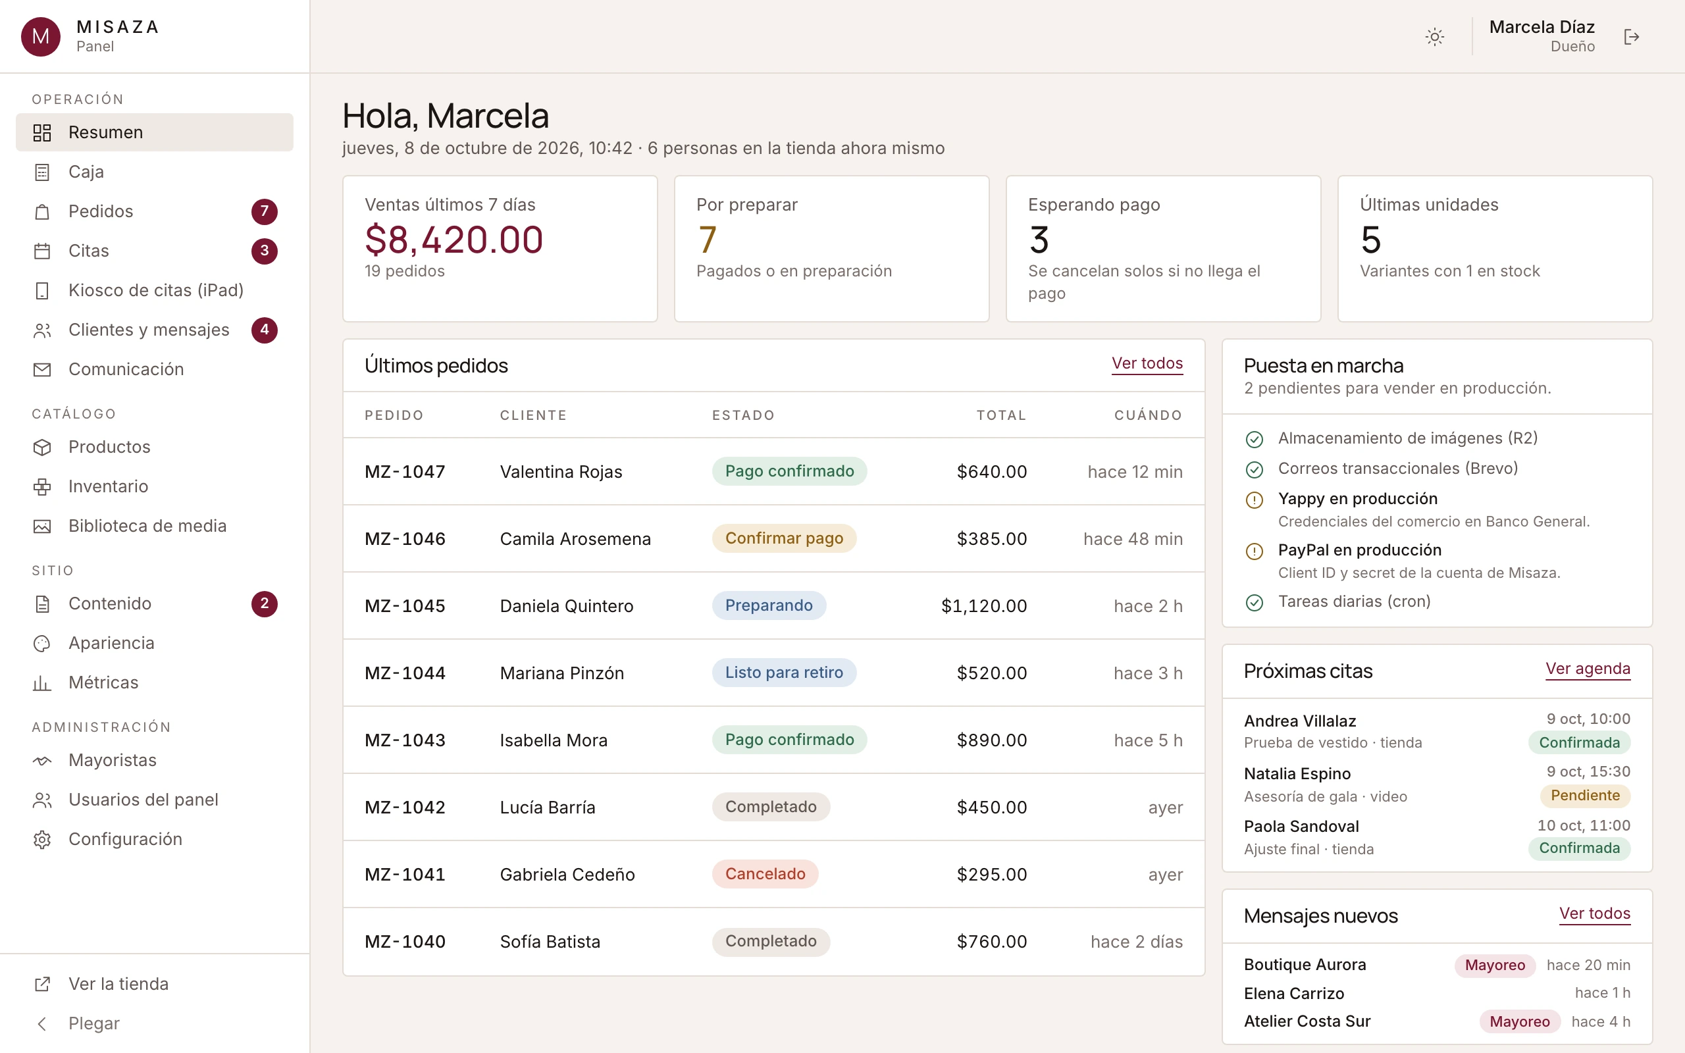Click PayPal en producción pending item
The image size is (1685, 1053).
tap(1436, 561)
